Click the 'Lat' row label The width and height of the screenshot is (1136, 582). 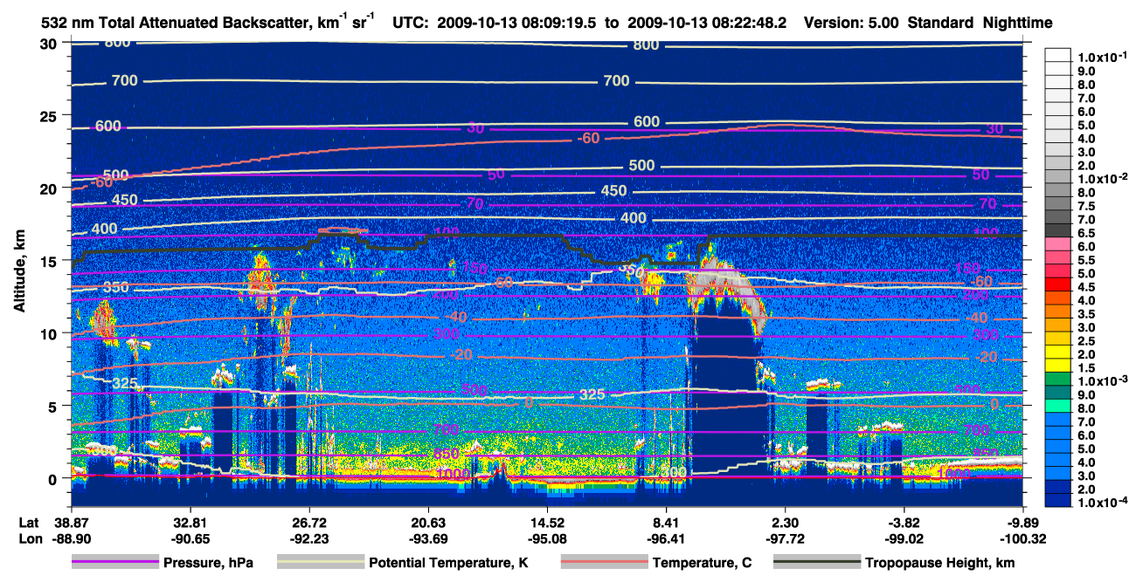click(x=29, y=522)
